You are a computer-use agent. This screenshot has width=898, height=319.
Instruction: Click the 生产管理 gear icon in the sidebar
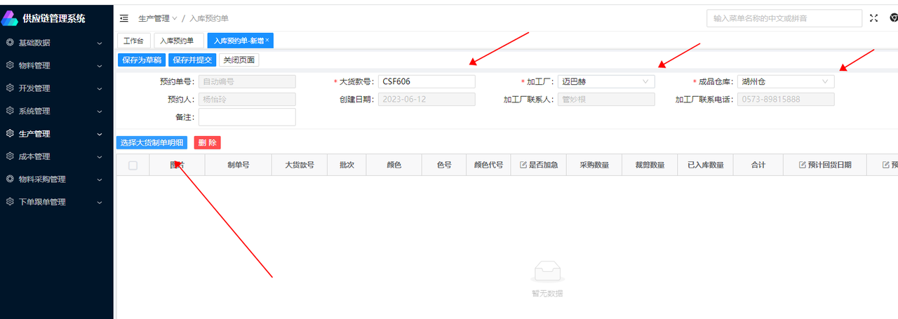[10, 133]
